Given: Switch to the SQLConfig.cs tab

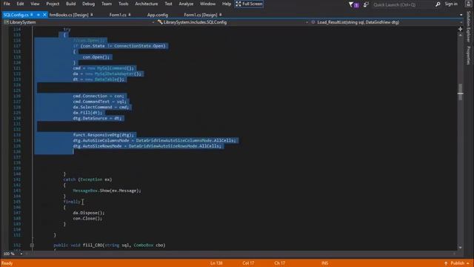Looking at the screenshot, I should 16,15.
